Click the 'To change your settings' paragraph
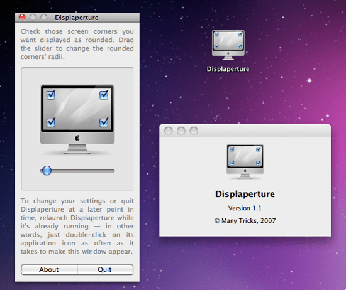 [77, 226]
